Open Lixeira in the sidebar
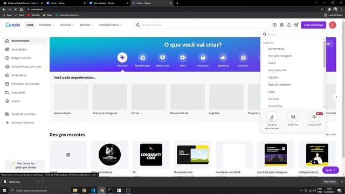Viewport: 345px width, 194px height. pyautogui.click(x=25, y=101)
